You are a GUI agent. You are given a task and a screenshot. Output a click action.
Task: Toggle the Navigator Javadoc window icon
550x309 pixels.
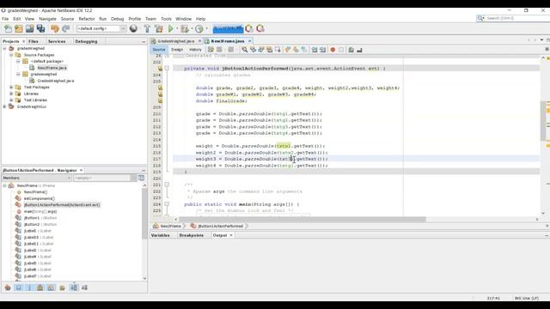click(141, 178)
